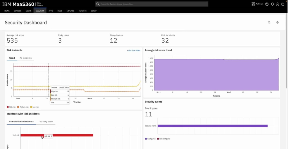The height and width of the screenshot is (149, 288).
Task: Select Users with risk incidents tab
Action: pos(21,122)
